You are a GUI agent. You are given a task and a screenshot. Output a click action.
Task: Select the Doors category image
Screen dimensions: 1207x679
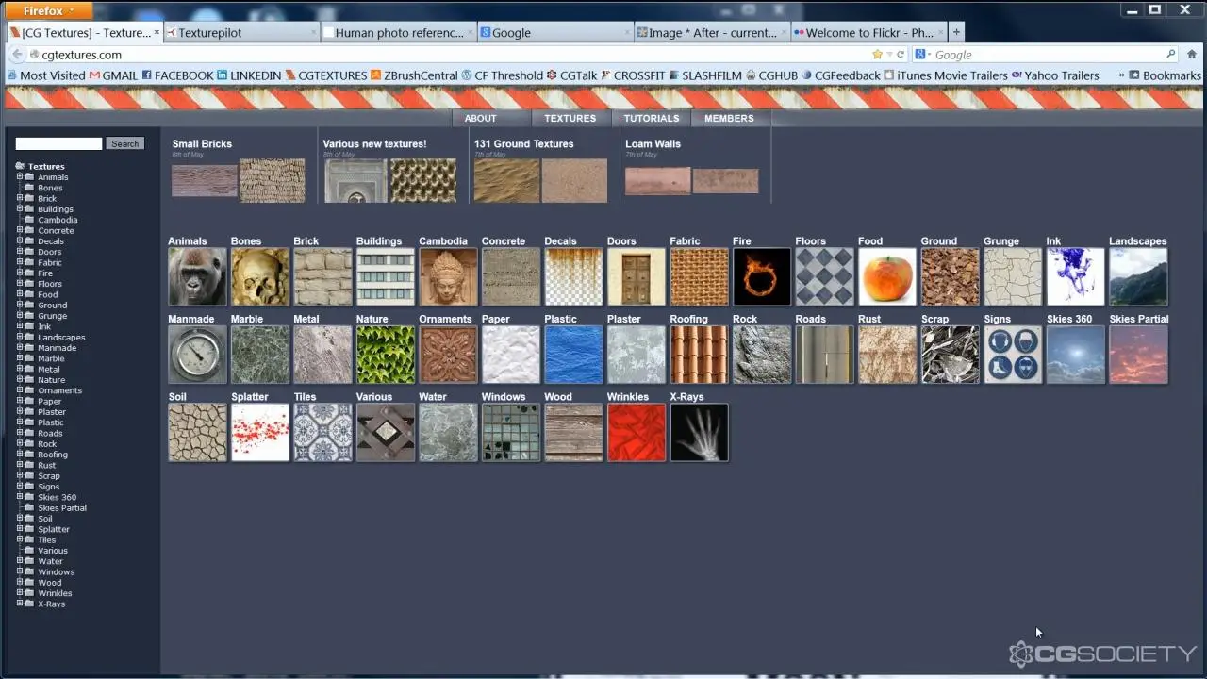click(637, 276)
